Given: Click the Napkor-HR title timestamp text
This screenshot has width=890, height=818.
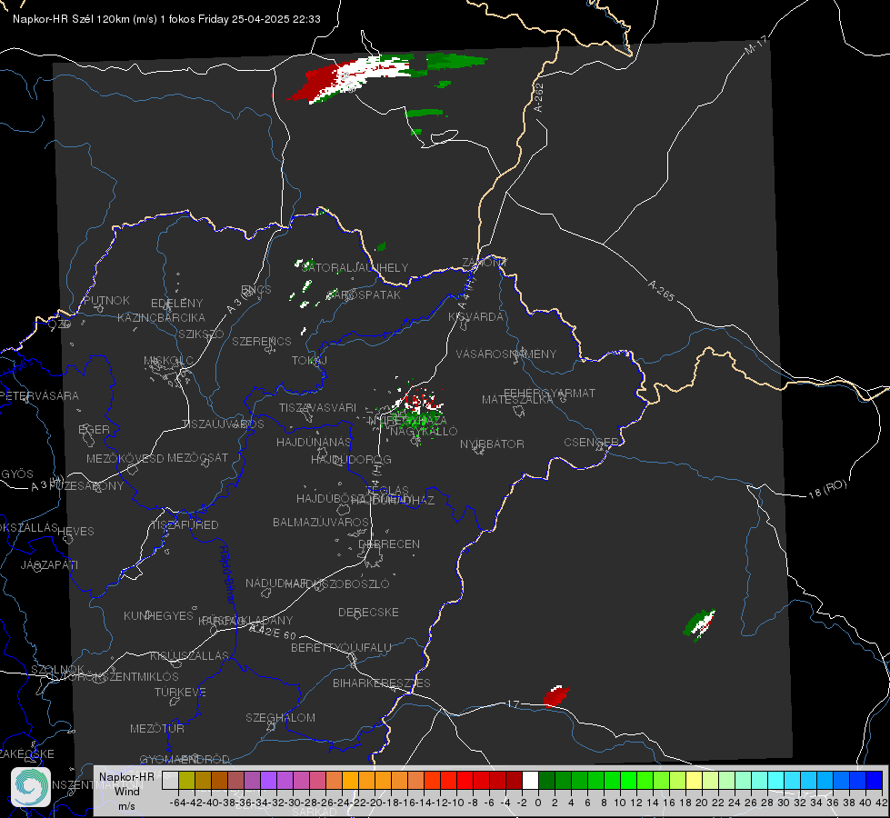Looking at the screenshot, I should (166, 19).
